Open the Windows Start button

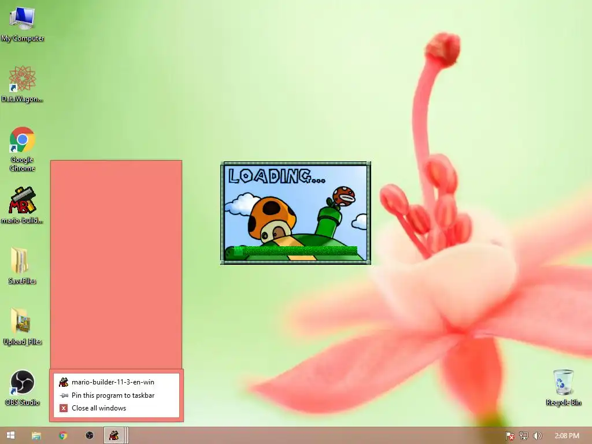(10, 435)
